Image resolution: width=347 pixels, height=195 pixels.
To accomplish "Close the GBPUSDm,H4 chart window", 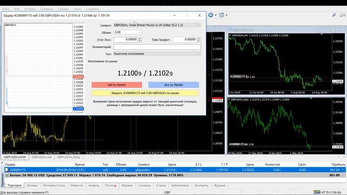I will click(340, 30).
